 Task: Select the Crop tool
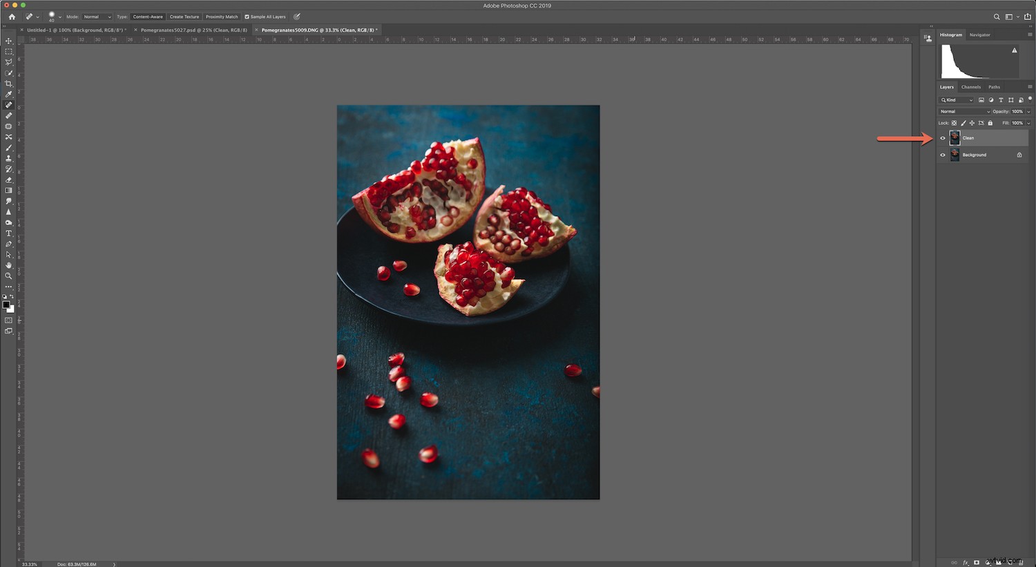pos(8,84)
